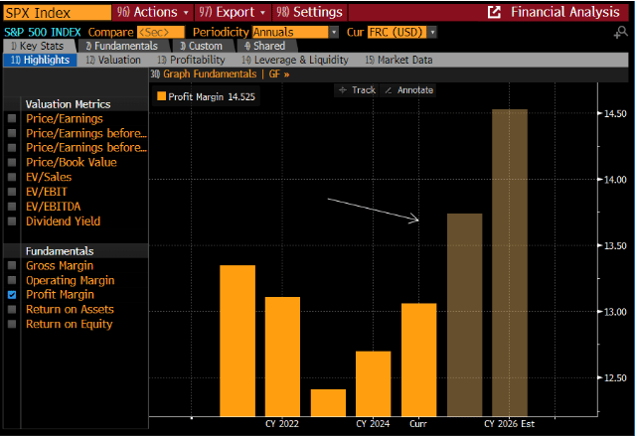Click the CY 2026 Est axis label
Viewport: 635px width, 436px height.
(x=510, y=424)
